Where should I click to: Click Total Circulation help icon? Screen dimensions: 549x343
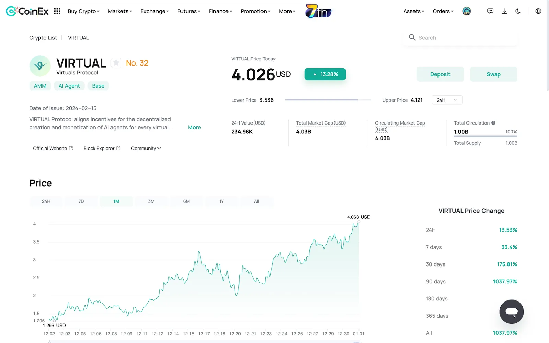[493, 123]
